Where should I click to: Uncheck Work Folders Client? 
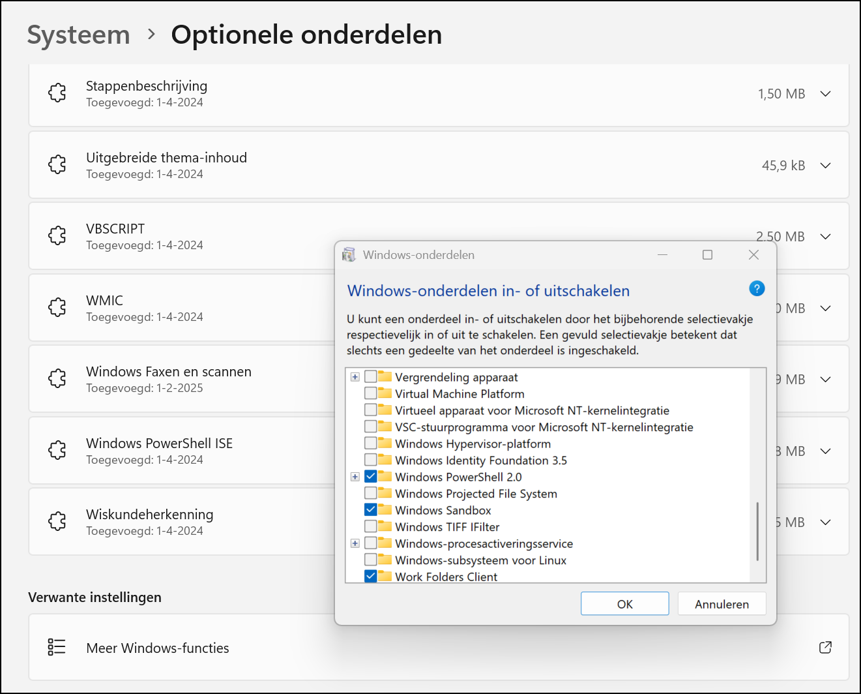[x=372, y=576]
